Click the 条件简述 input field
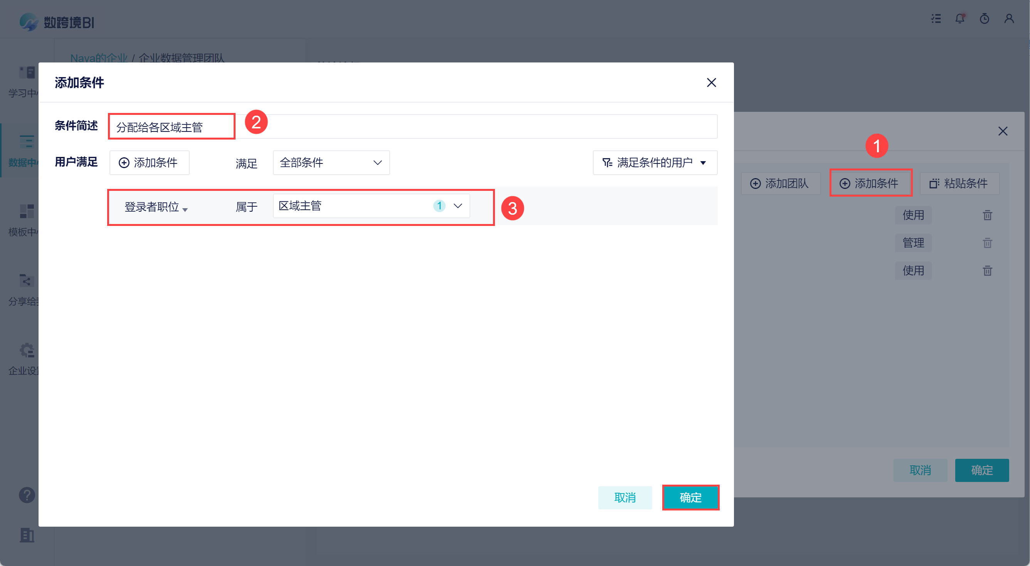The height and width of the screenshot is (566, 1030). 413,127
